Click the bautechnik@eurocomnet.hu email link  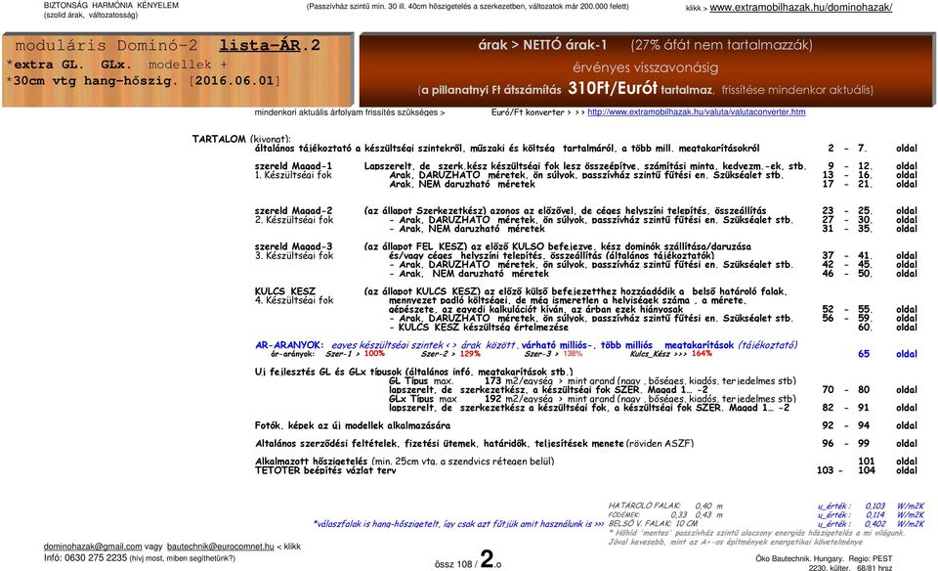[220, 547]
